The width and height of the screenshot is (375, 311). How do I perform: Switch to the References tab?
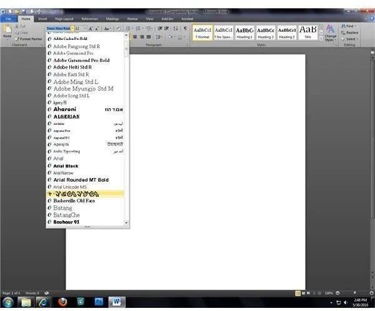click(89, 19)
